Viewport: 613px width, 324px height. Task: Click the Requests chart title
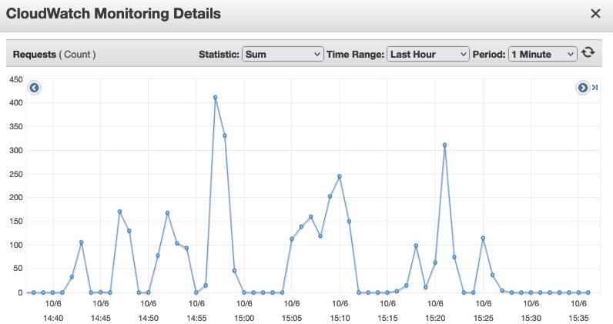tap(55, 55)
